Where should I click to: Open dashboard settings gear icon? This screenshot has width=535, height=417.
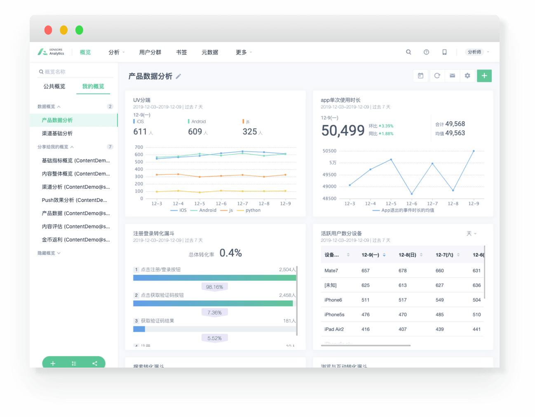[467, 76]
